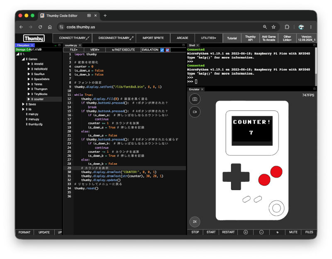
Task: Maximize the Filesystem panel square icon
Action: (x=59, y=45)
